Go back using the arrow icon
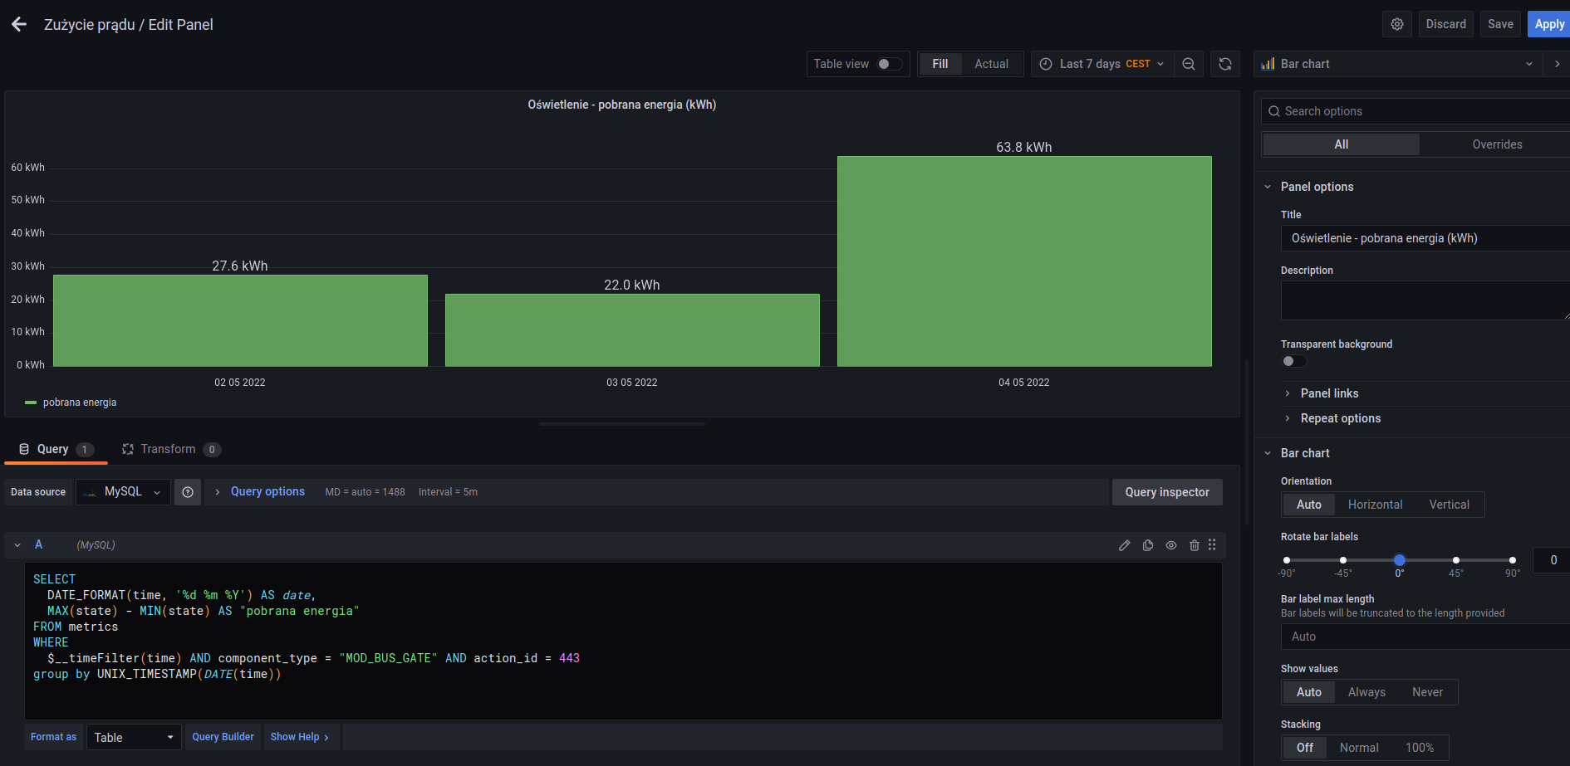This screenshot has width=1570, height=766. (19, 25)
